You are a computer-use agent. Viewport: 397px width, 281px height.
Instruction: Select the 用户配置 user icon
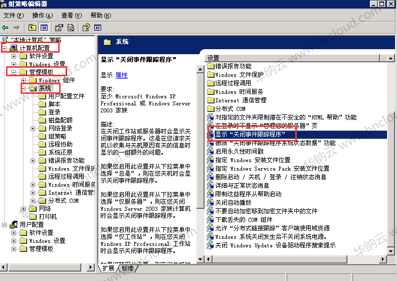[14, 224]
